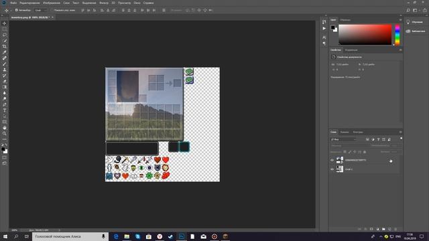Open Photoshop on the Windows taskbar
The width and height of the screenshot is (429, 241).
click(182, 236)
